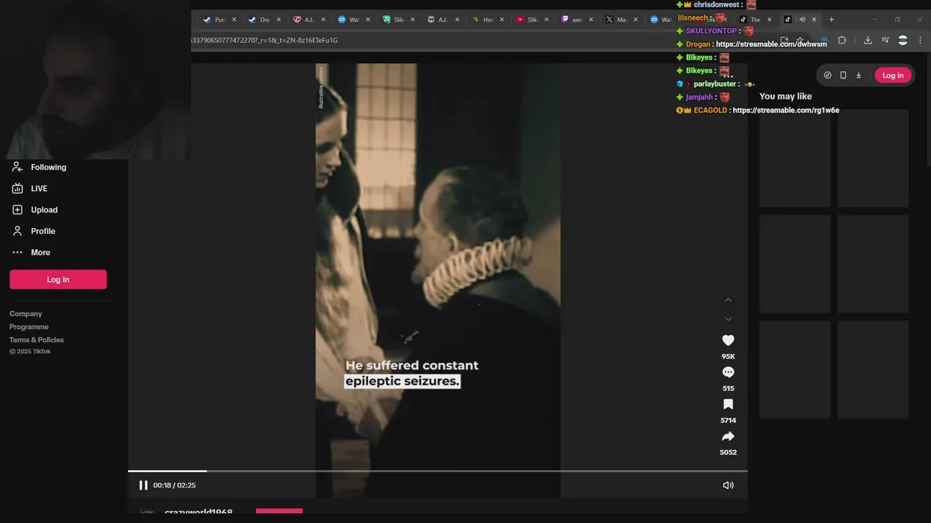Click the parlaybuster chat username
The width and height of the screenshot is (931, 523).
coord(714,84)
